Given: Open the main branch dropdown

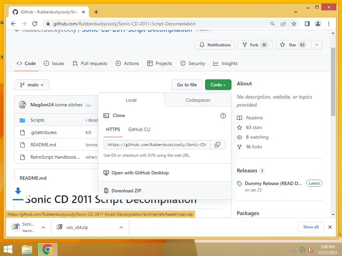Looking at the screenshot, I should pyautogui.click(x=32, y=85).
